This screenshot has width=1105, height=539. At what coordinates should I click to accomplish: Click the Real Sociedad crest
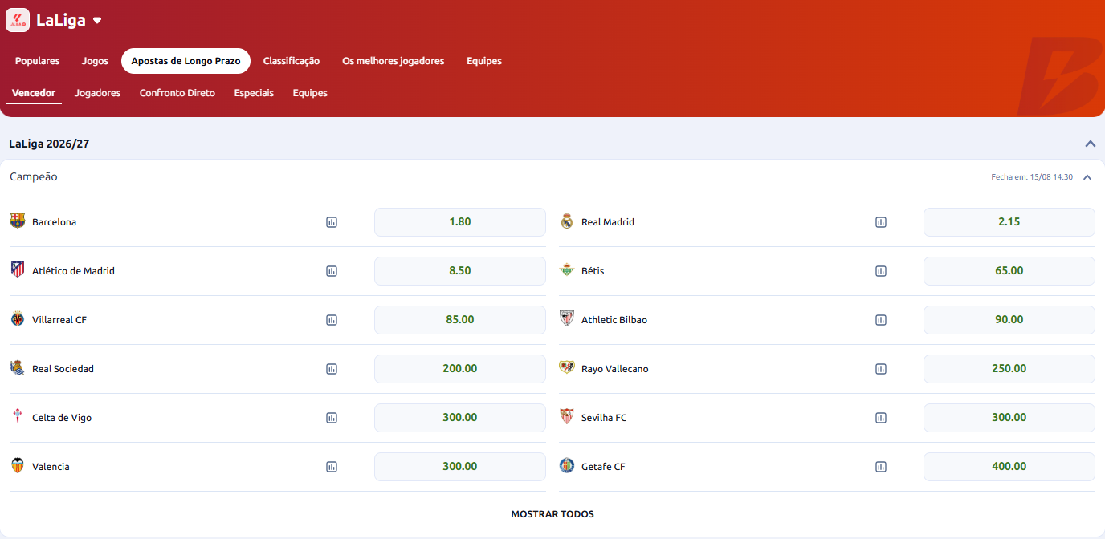pos(18,367)
